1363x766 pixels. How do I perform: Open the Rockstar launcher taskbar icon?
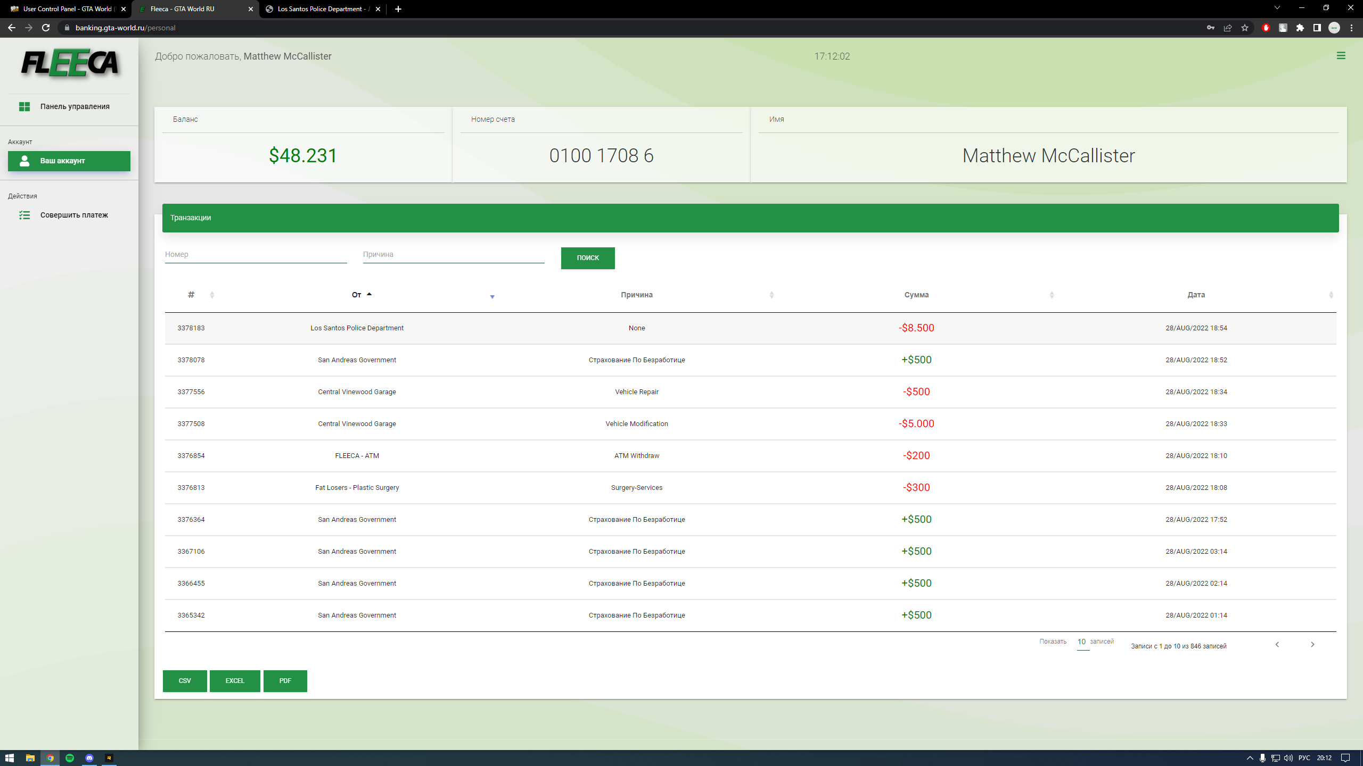pos(109,758)
